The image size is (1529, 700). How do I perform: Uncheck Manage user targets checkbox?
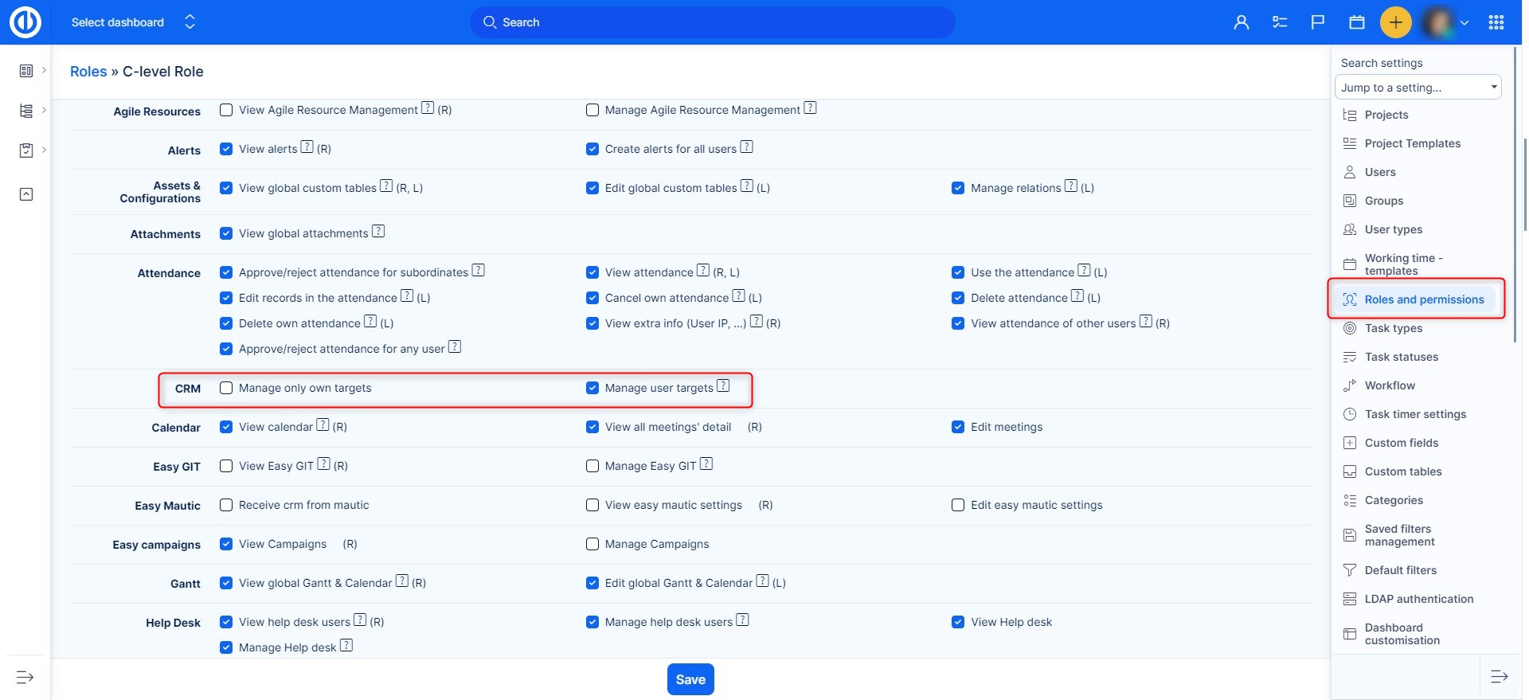(592, 388)
